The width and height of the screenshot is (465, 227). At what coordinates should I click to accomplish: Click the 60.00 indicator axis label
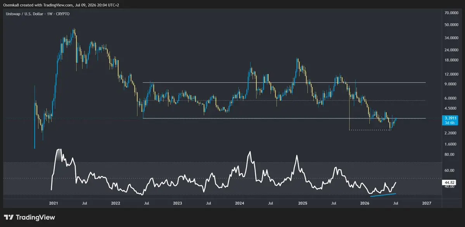click(x=450, y=171)
